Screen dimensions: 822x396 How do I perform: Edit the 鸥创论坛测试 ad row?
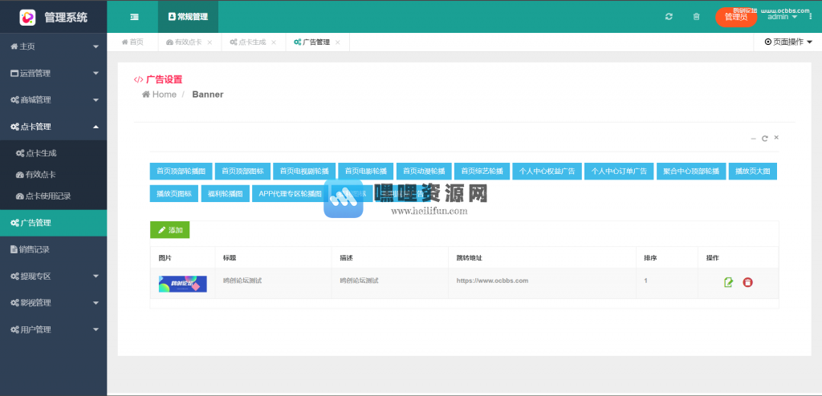point(728,282)
